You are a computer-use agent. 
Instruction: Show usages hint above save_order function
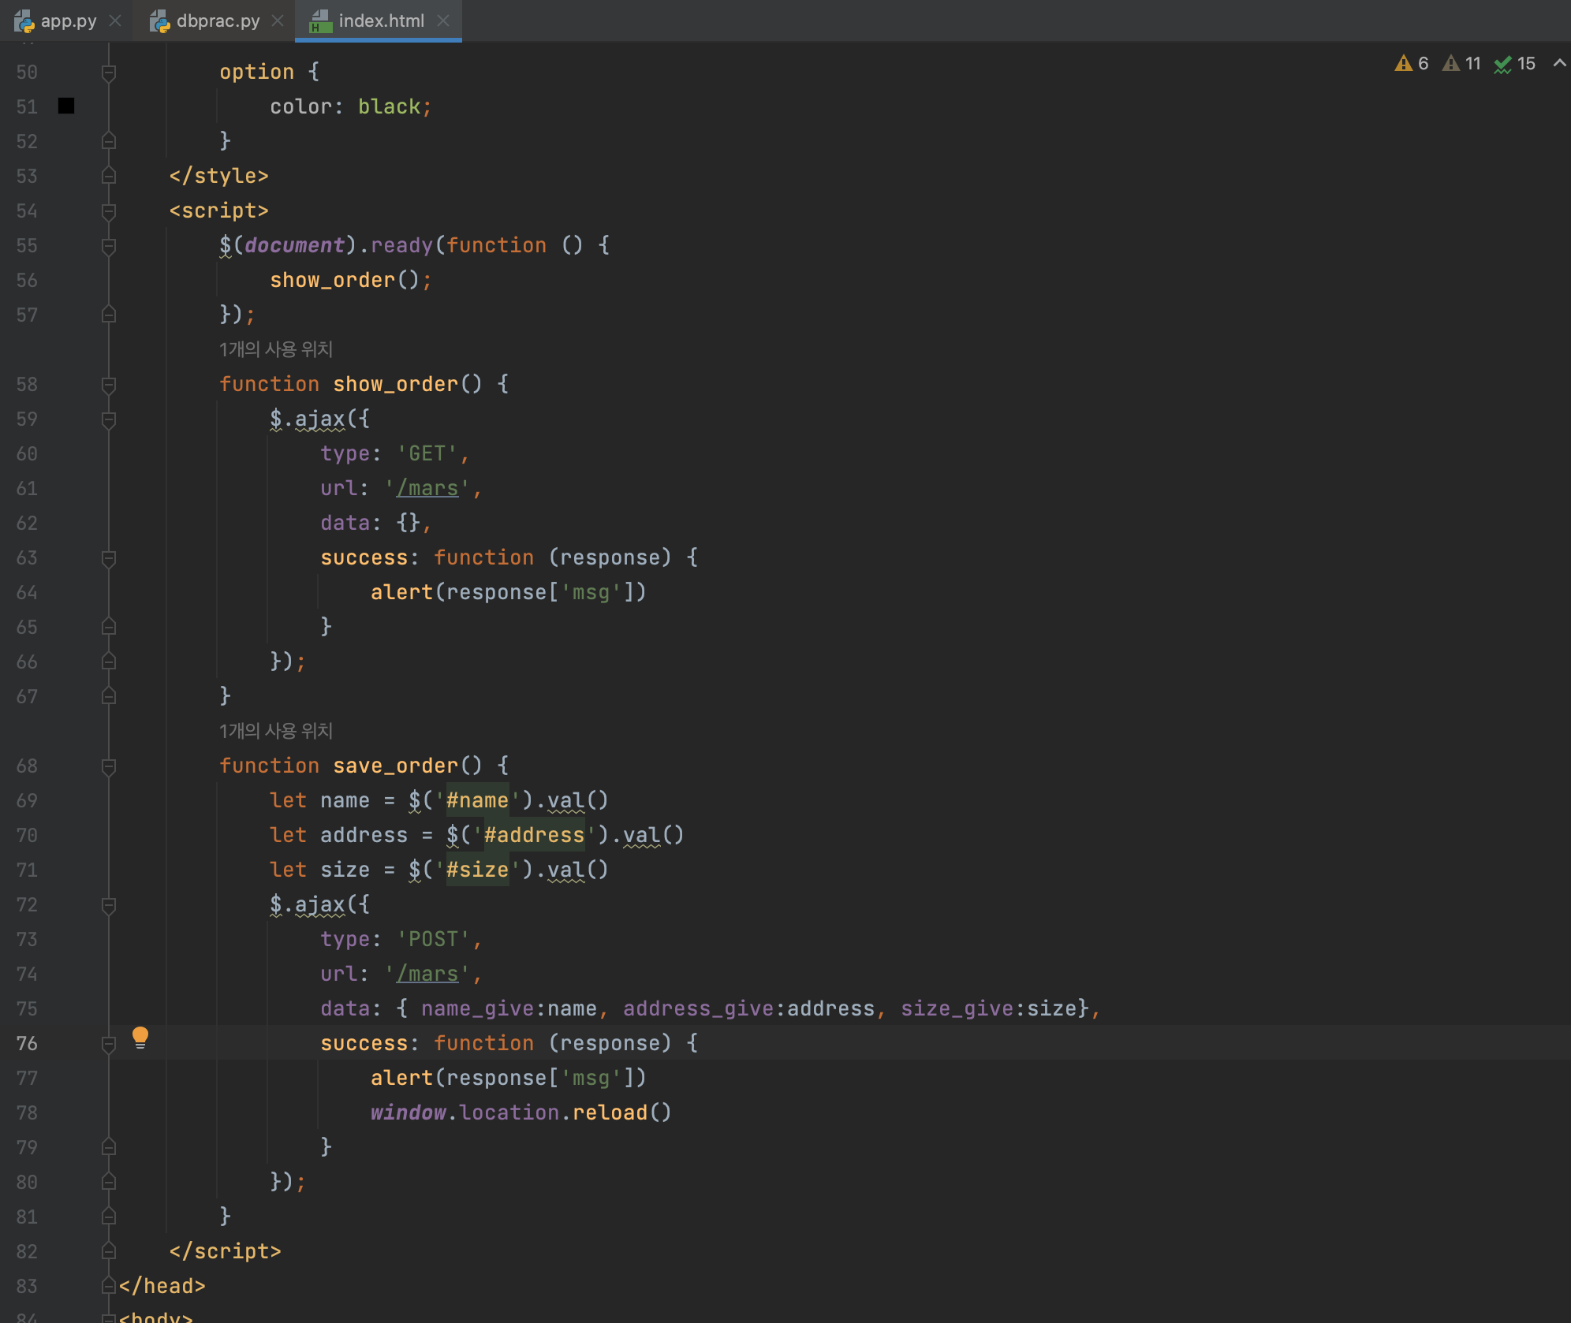[x=276, y=731]
